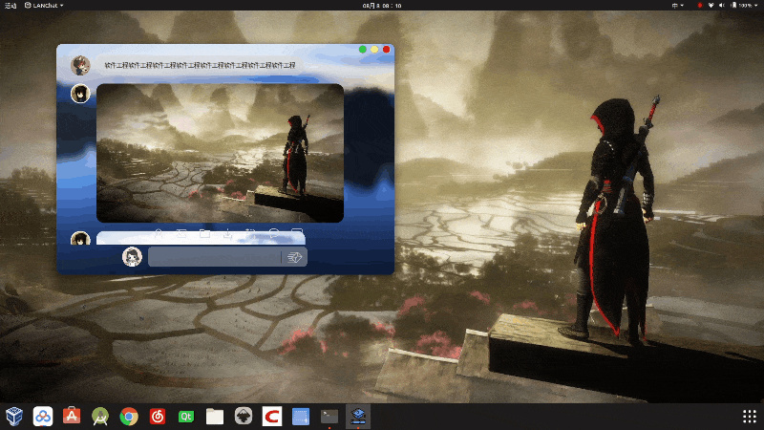The image size is (764, 430).
Task: Open Google Chrome from the dock
Action: [x=129, y=417]
